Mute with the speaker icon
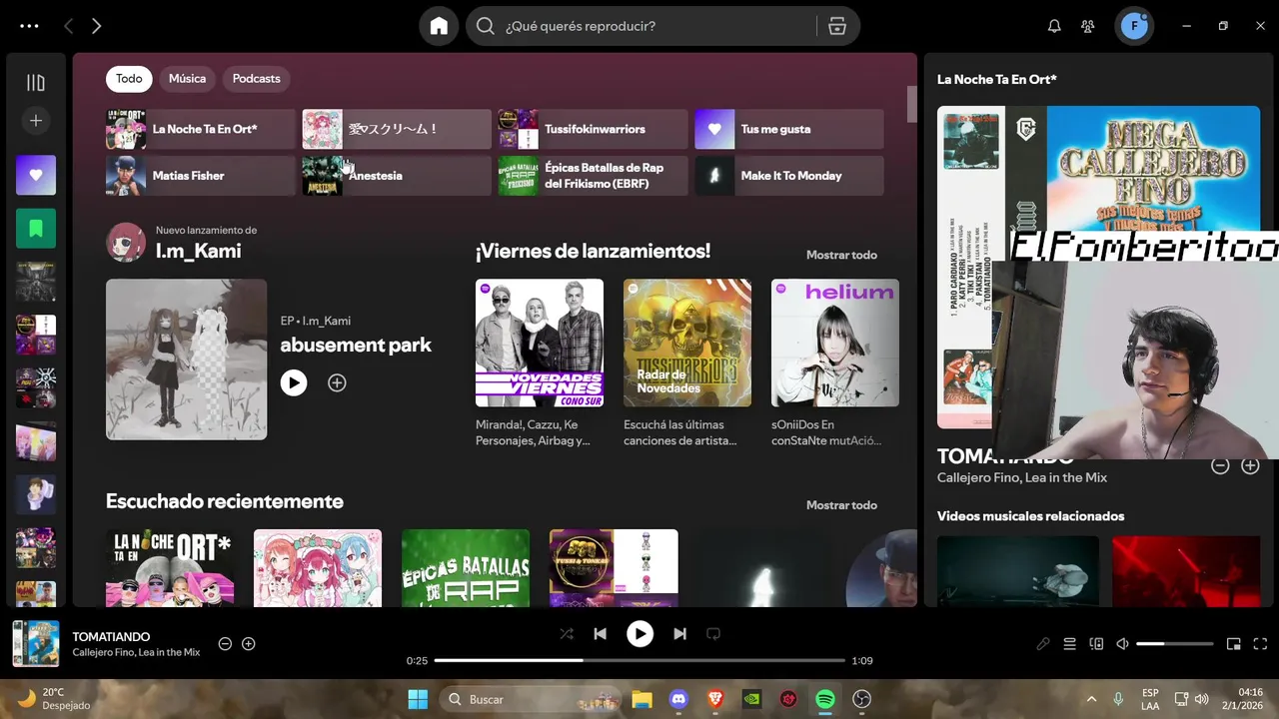The width and height of the screenshot is (1279, 719). pos(1123,644)
